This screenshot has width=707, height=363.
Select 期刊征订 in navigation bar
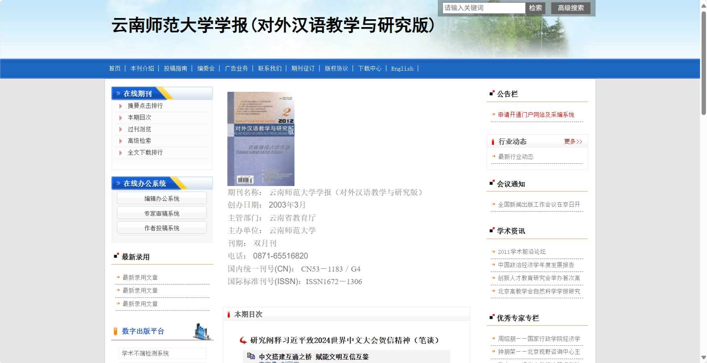pos(303,68)
